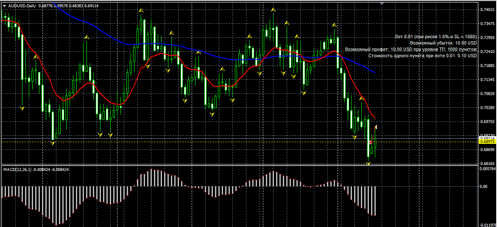
Task: Select the yellow dashed order level line
Action: pos(239,142)
